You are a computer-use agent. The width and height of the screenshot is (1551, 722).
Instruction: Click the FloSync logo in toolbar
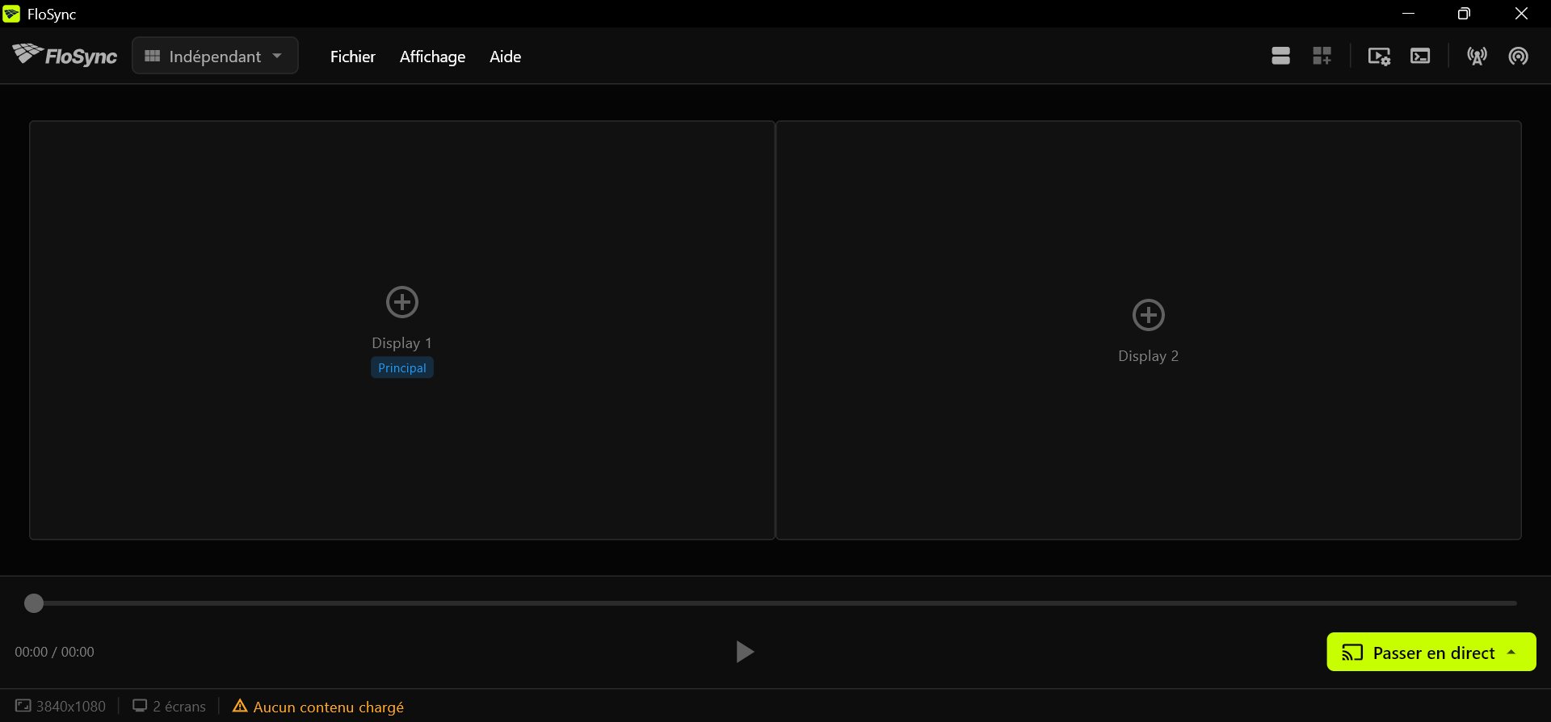pyautogui.click(x=65, y=55)
